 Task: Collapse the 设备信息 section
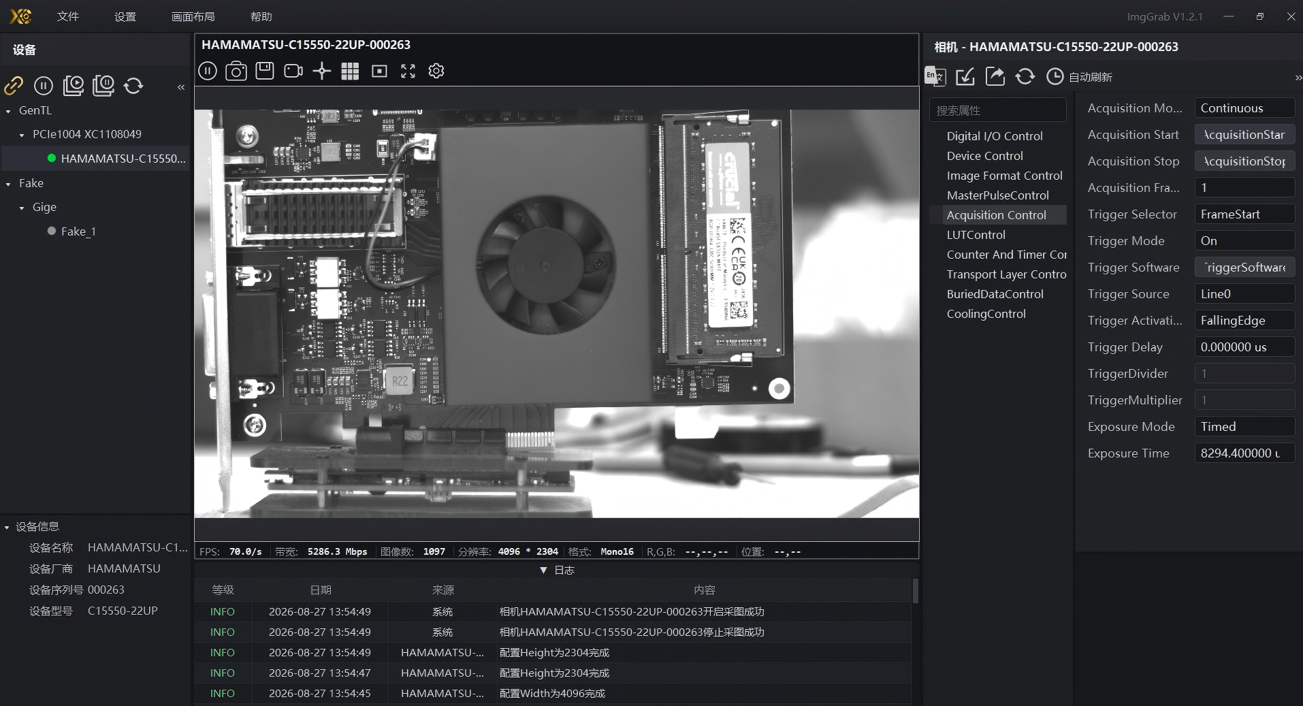click(7, 527)
